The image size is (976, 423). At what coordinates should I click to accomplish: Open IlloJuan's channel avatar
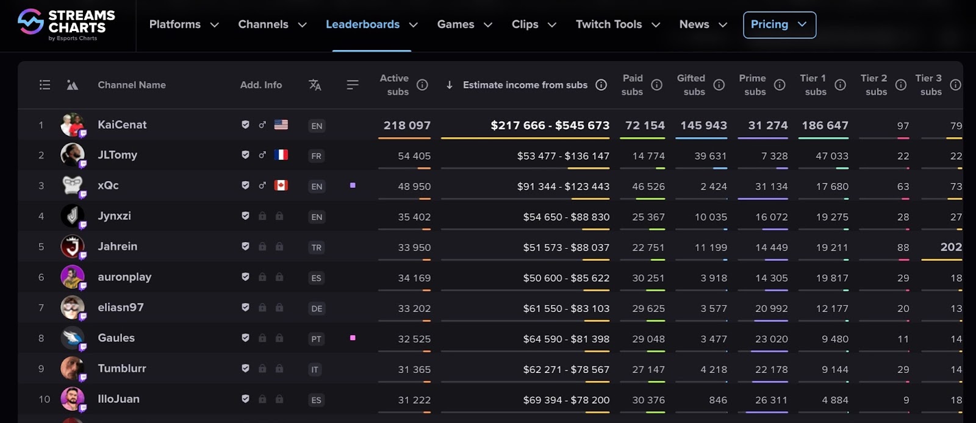click(73, 399)
